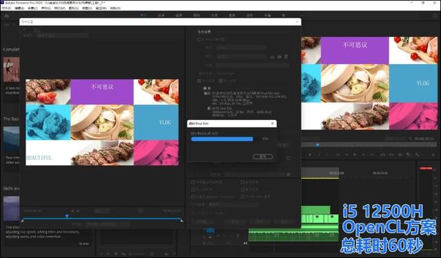Open the Format dropdown in export settings
Viewport: 441px width, 258px height.
241,48
